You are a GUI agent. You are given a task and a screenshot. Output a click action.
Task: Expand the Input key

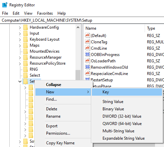(x=20, y=34)
